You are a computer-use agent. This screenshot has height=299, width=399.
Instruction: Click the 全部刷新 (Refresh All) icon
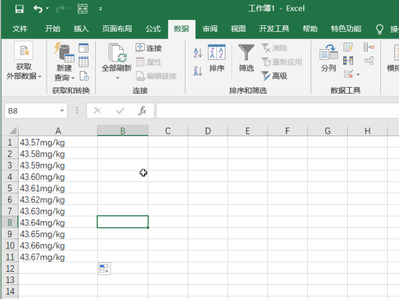(118, 58)
